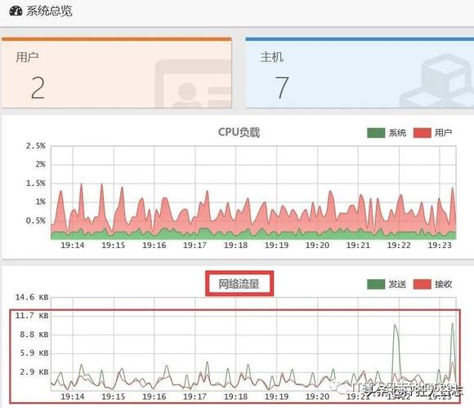Click the 8.8 KB label on the network axis
Screen dimensions: 474x408
point(34,335)
